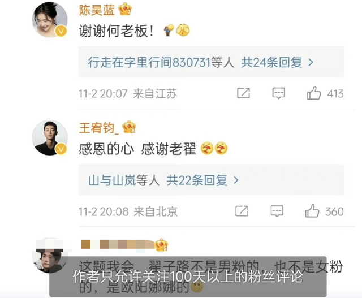362x298 pixels.
Task: Click the crown badge beside the blurred username
Action: 161,245
